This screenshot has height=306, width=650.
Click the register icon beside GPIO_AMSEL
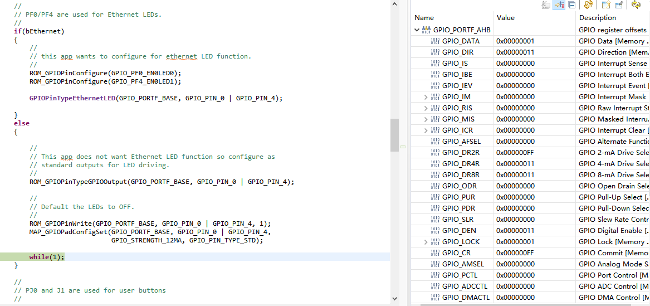click(x=435, y=264)
